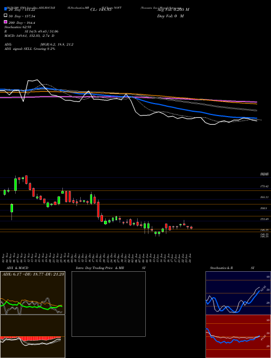Click the 153.49 price axis label
This screenshot has height=358, width=271.
point(264,219)
